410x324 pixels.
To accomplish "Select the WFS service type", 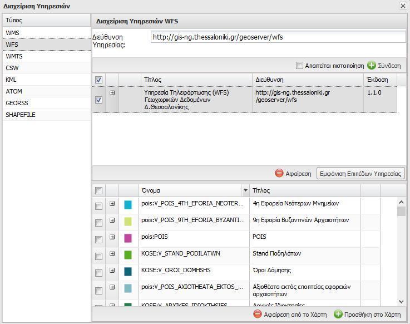I will pyautogui.click(x=47, y=45).
